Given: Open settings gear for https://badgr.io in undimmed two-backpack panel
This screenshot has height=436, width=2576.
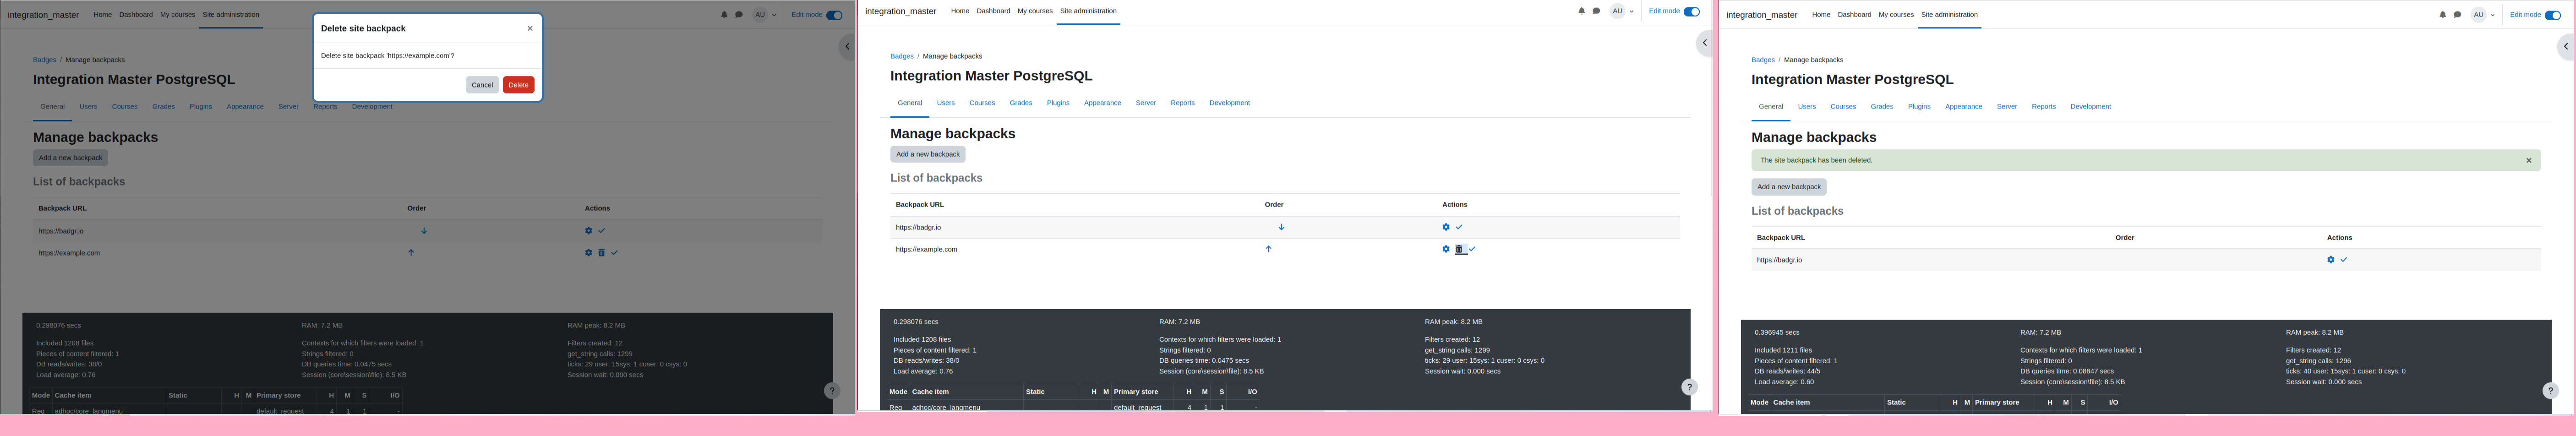Looking at the screenshot, I should [x=1446, y=227].
